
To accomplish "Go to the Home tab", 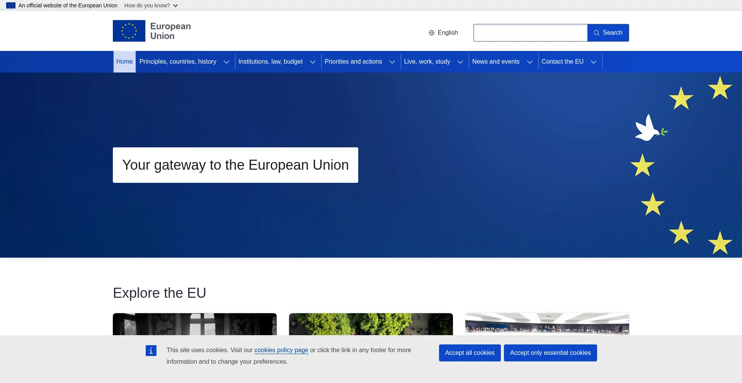I will pyautogui.click(x=124, y=62).
